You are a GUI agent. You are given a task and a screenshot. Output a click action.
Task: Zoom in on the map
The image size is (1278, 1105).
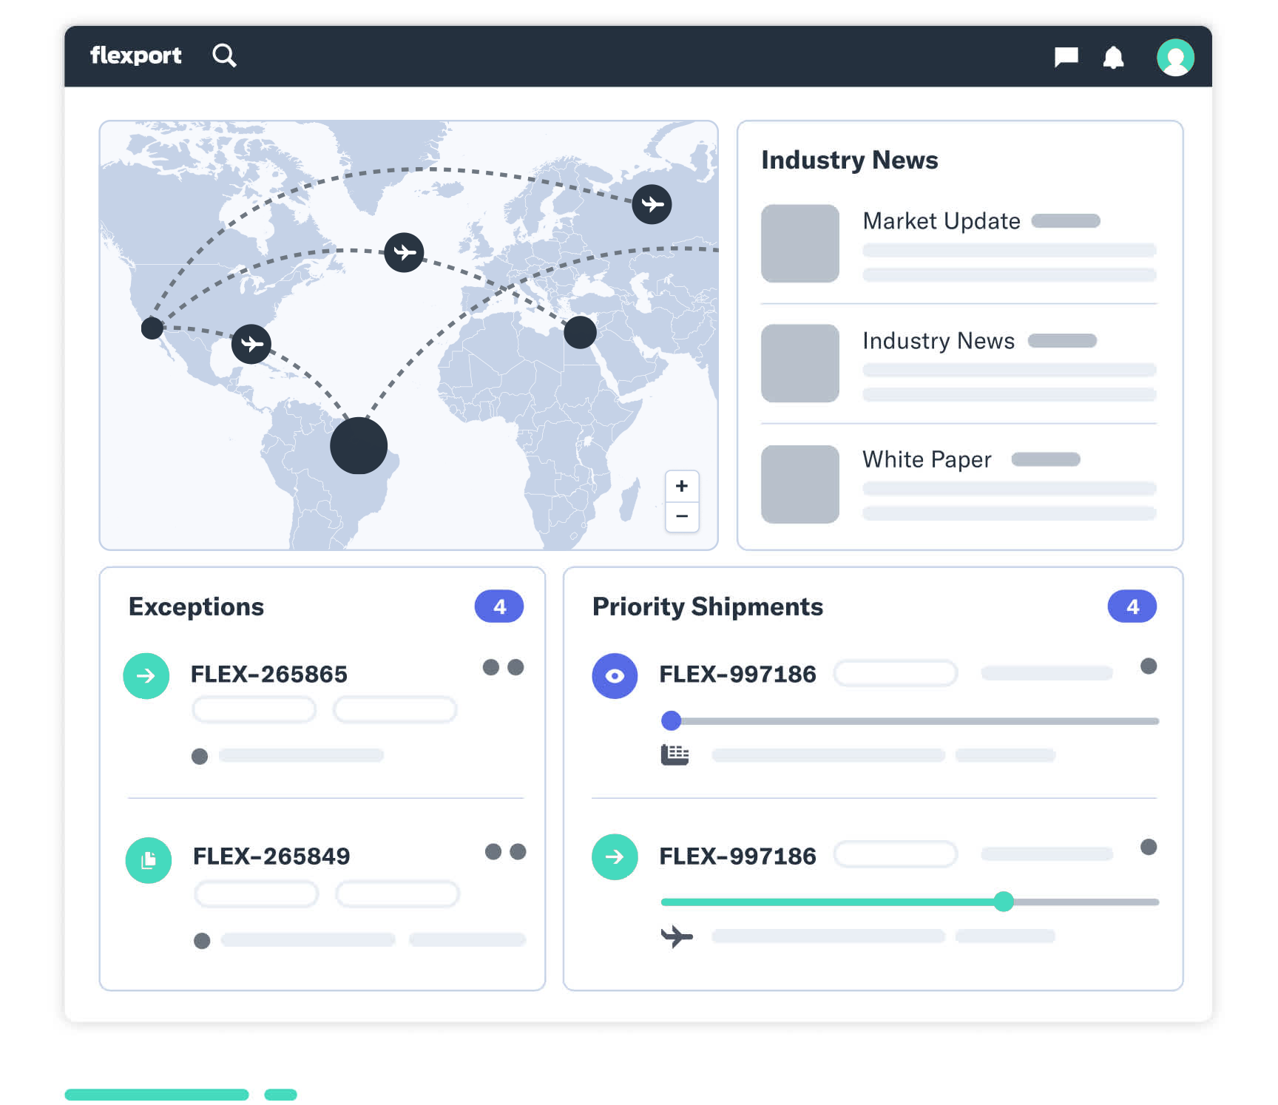click(x=682, y=486)
